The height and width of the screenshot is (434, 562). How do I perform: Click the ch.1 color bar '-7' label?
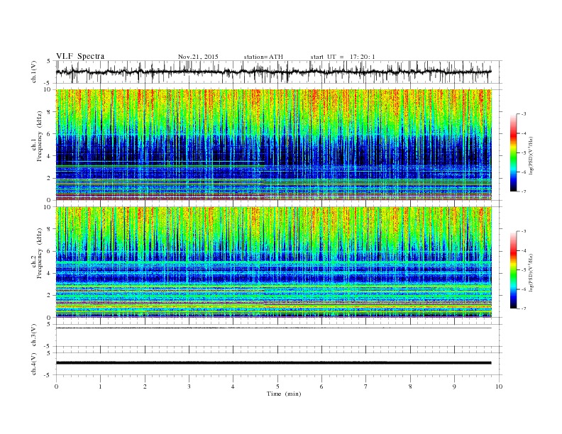point(524,191)
